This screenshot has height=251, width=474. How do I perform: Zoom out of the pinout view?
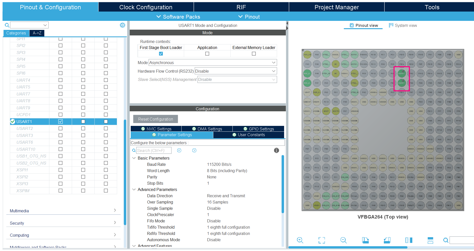point(344,240)
